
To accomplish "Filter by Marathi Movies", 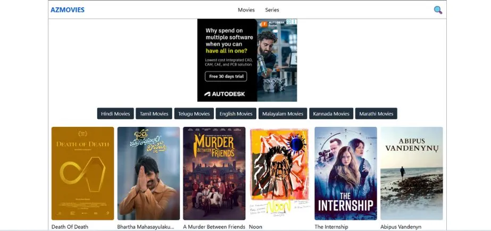I will pos(376,114).
